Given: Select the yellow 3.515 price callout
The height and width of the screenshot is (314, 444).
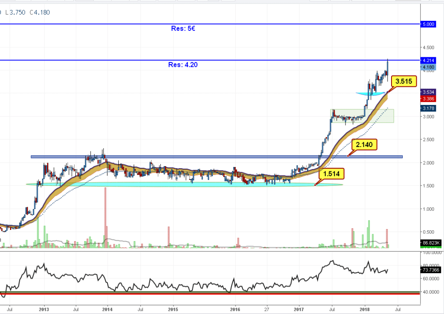Looking at the screenshot, I should (x=404, y=82).
